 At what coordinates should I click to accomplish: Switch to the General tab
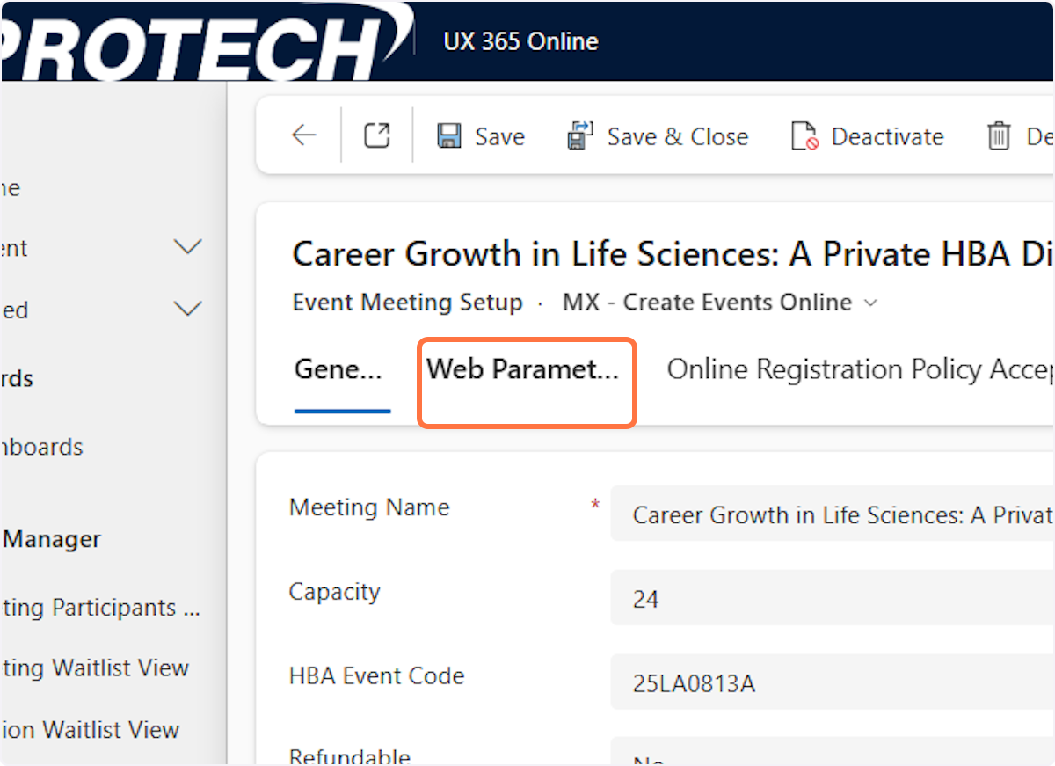click(x=338, y=369)
